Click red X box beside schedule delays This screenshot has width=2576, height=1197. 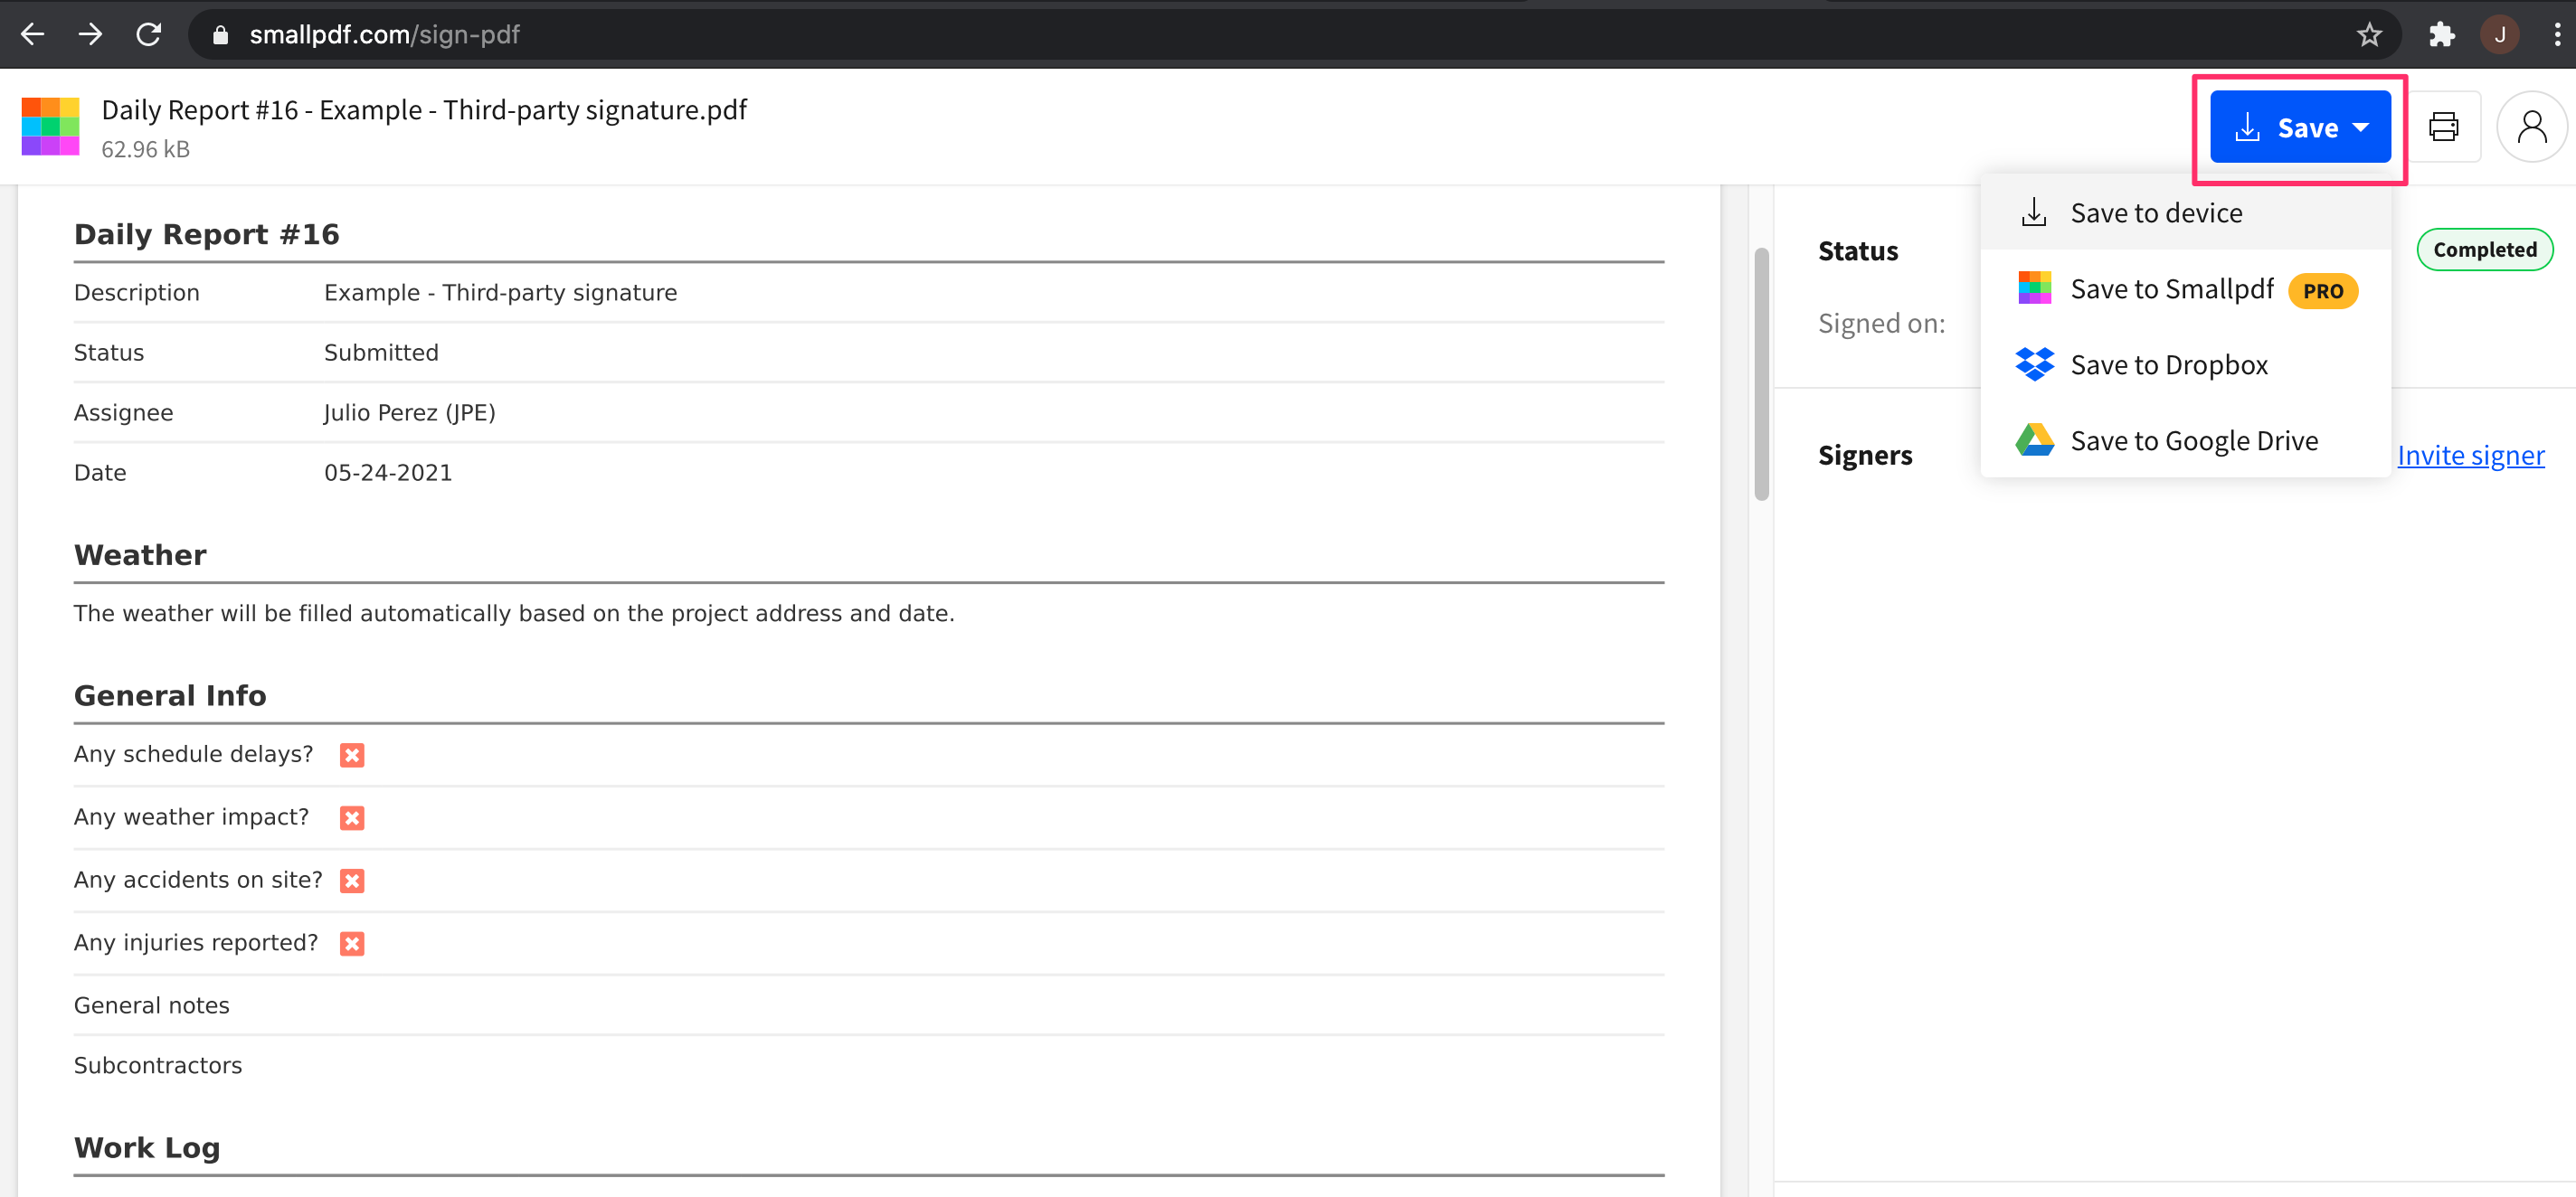coord(351,756)
